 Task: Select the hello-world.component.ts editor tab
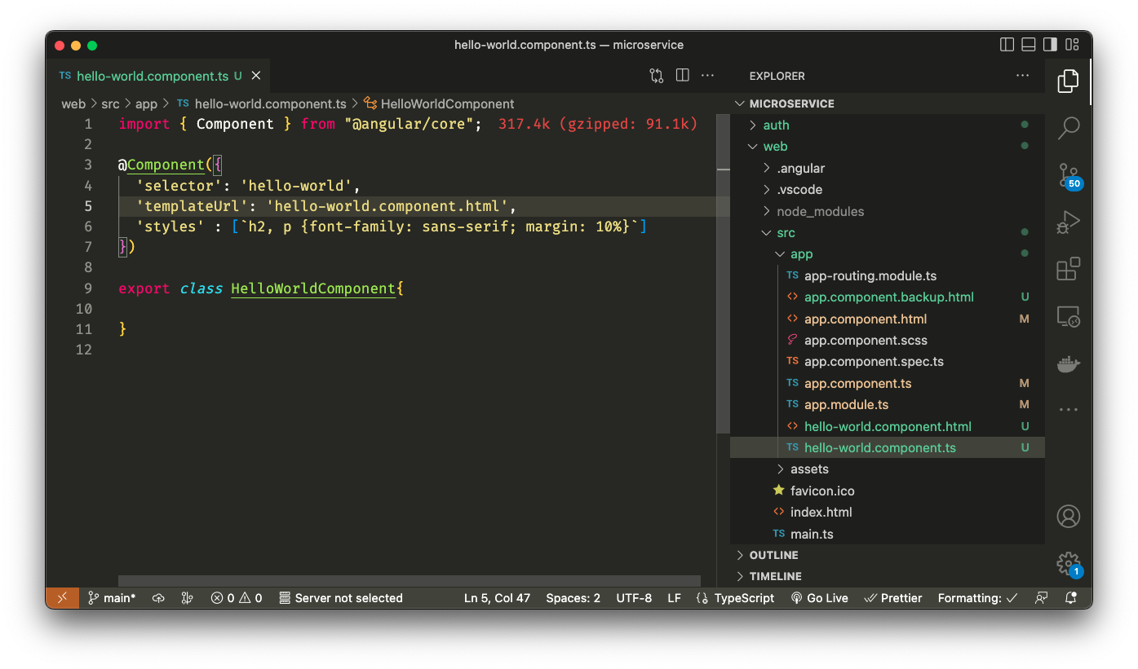(152, 76)
